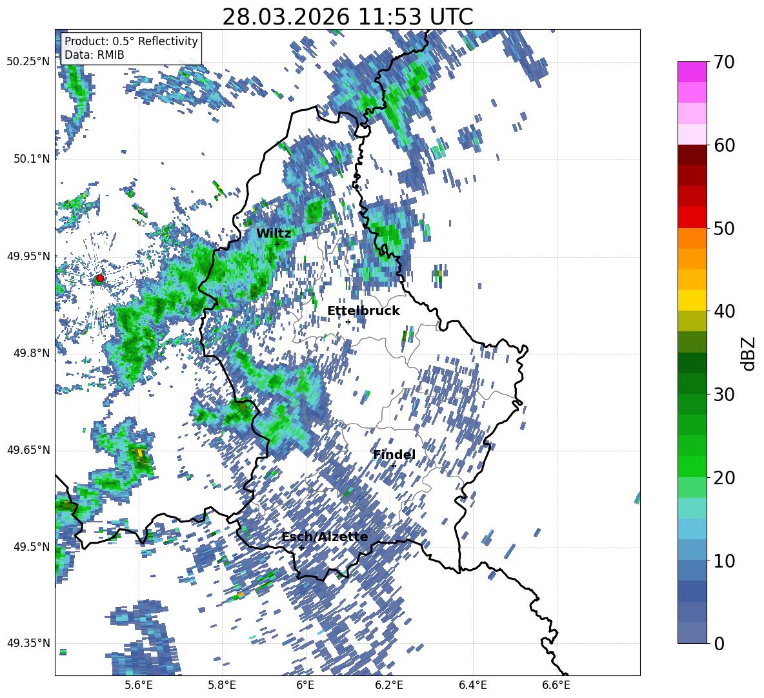Click the colorbar tick value 60

pos(724,145)
